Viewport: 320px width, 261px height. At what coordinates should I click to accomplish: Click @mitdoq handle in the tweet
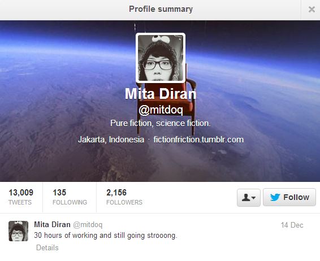[x=88, y=225]
